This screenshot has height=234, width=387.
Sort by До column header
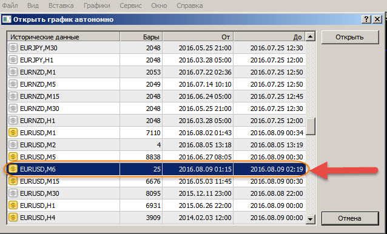coord(269,37)
